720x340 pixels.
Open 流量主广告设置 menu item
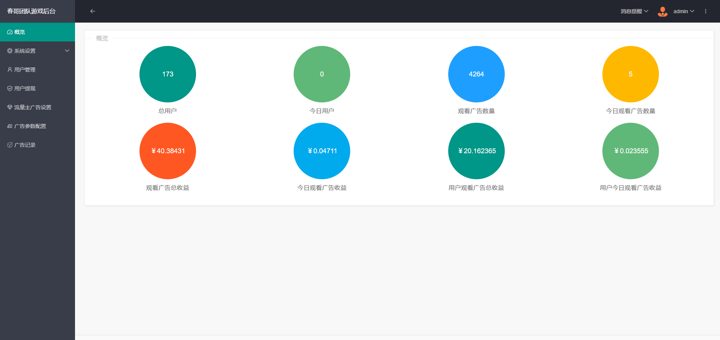pyautogui.click(x=37, y=107)
